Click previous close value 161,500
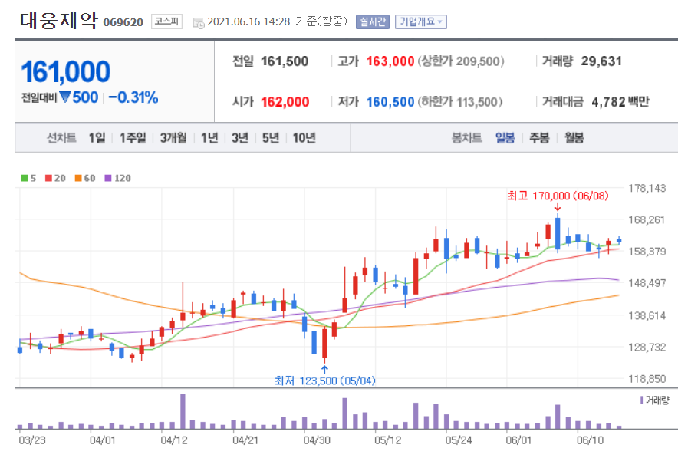Screen dimensions: 678x458 [285, 61]
